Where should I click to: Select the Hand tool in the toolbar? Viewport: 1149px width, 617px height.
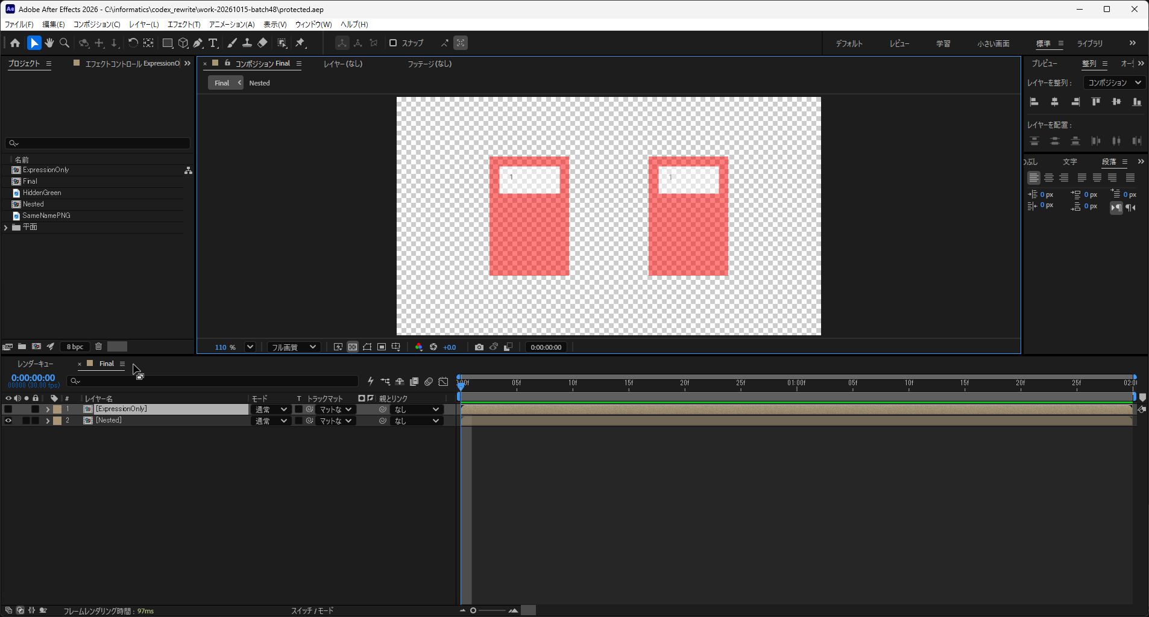point(49,43)
